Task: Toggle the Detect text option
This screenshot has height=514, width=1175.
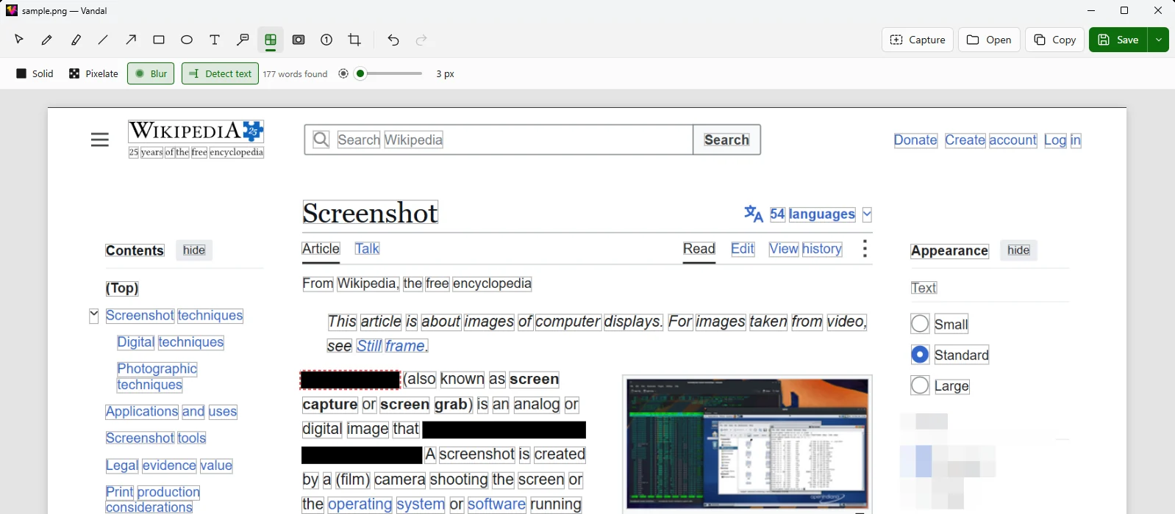Action: pyautogui.click(x=220, y=73)
